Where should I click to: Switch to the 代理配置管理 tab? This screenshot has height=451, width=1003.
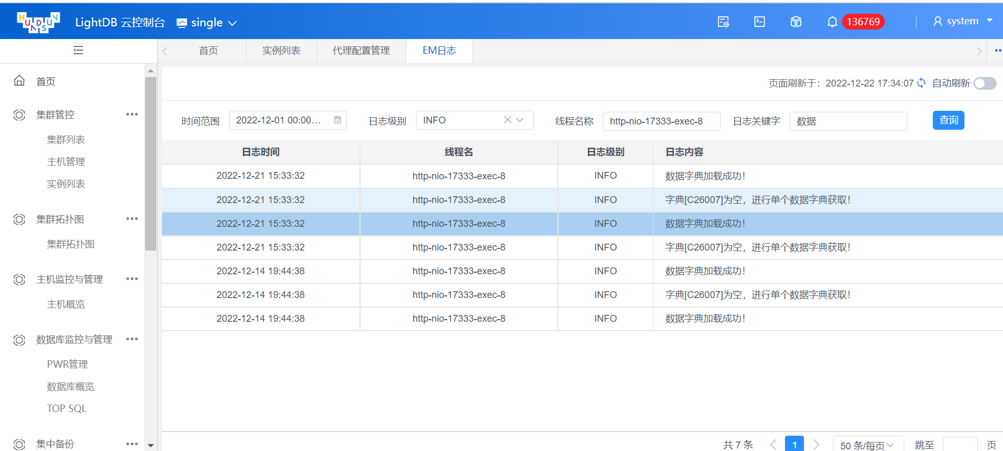361,51
